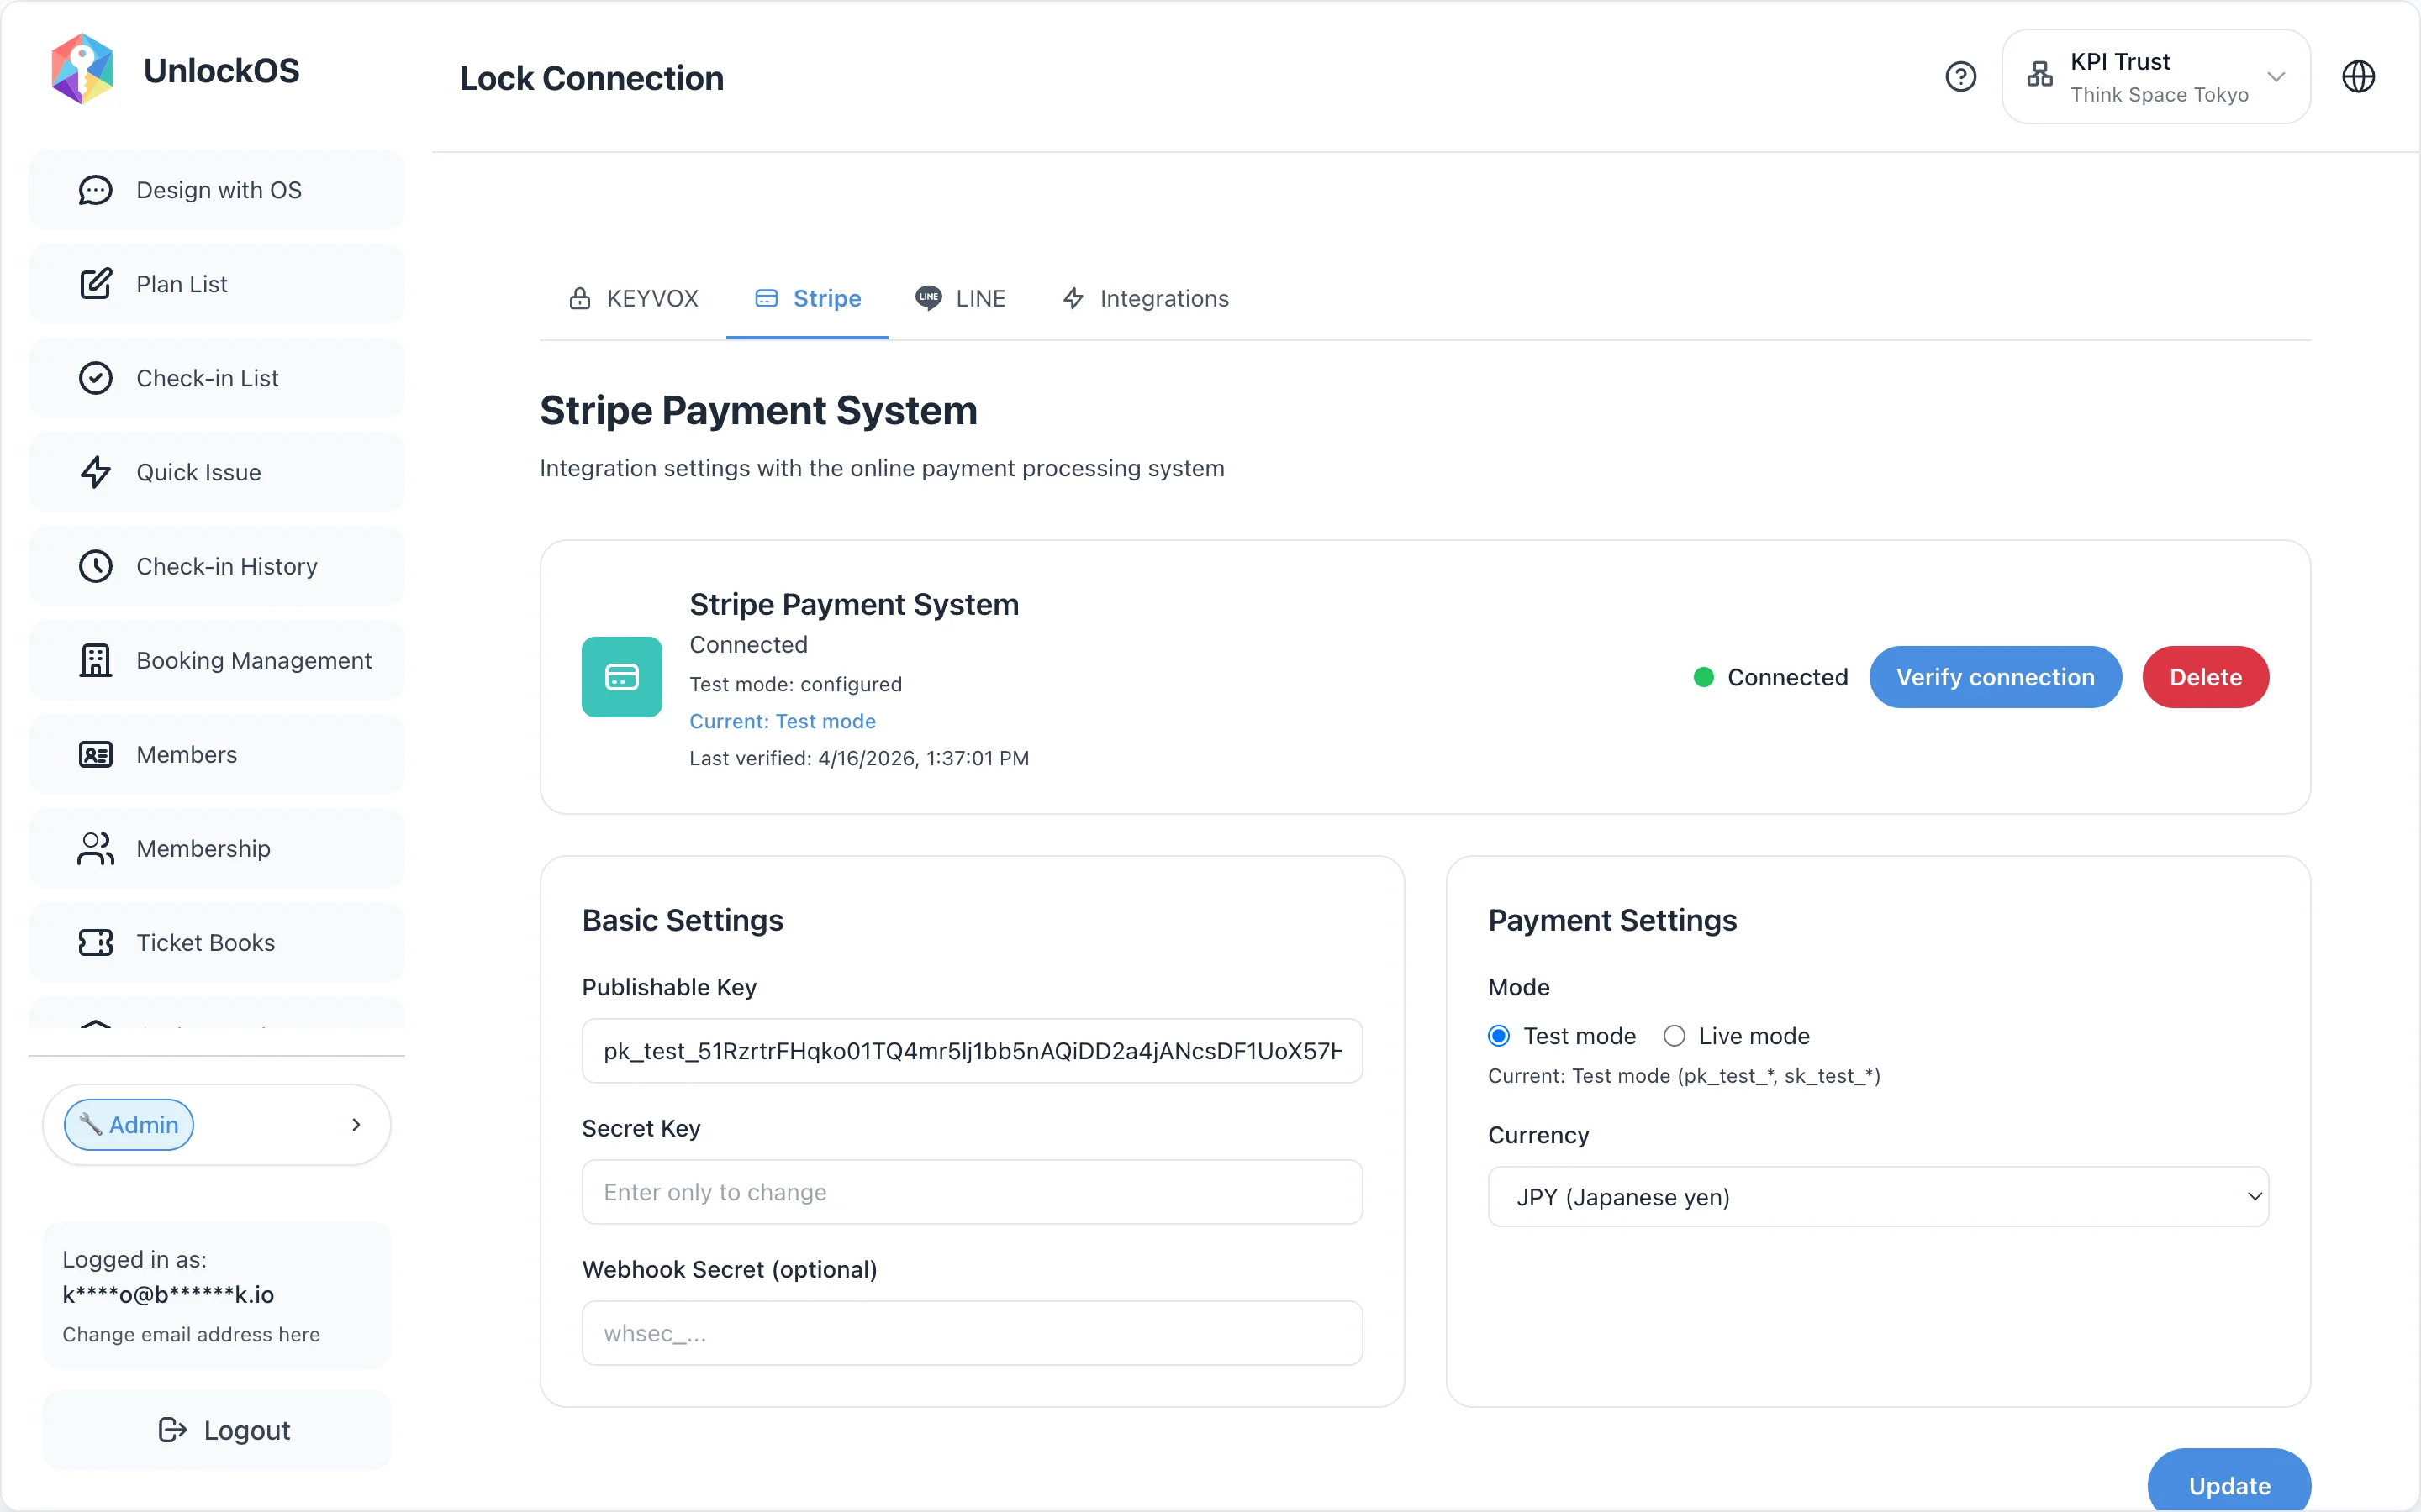Open Ticket Books page

(x=216, y=942)
